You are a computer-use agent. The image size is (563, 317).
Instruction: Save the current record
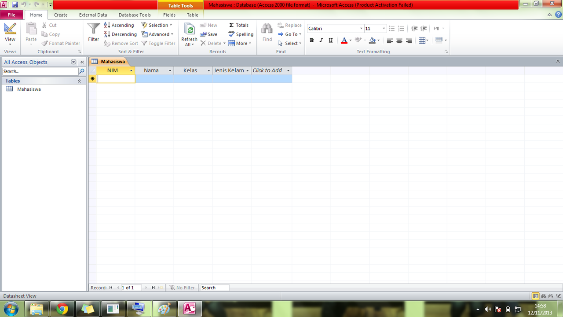208,34
